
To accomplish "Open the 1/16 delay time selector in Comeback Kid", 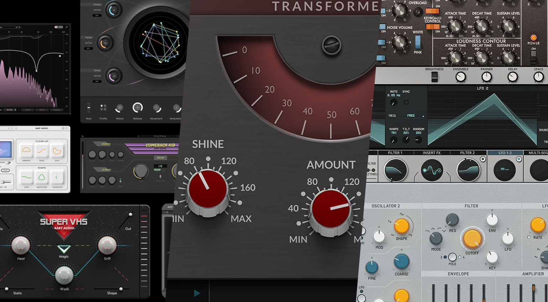I will click(160, 166).
